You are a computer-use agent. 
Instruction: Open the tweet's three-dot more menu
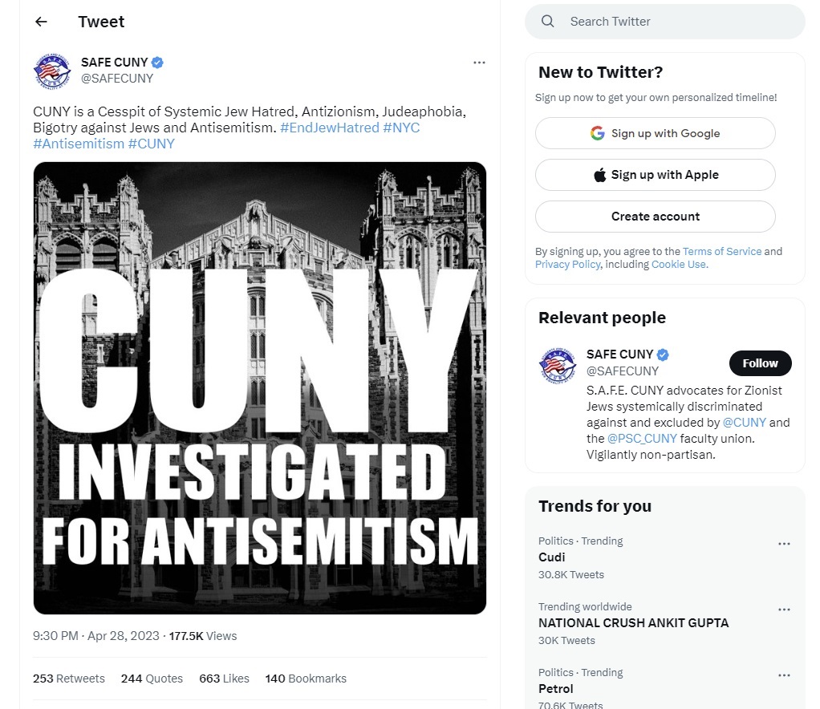point(479,63)
